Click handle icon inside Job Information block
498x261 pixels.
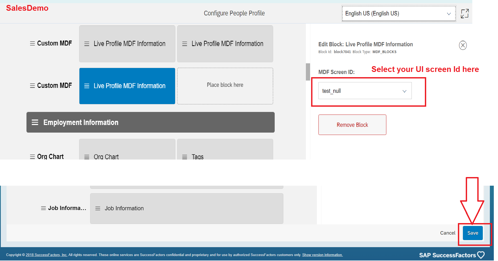coord(98,208)
